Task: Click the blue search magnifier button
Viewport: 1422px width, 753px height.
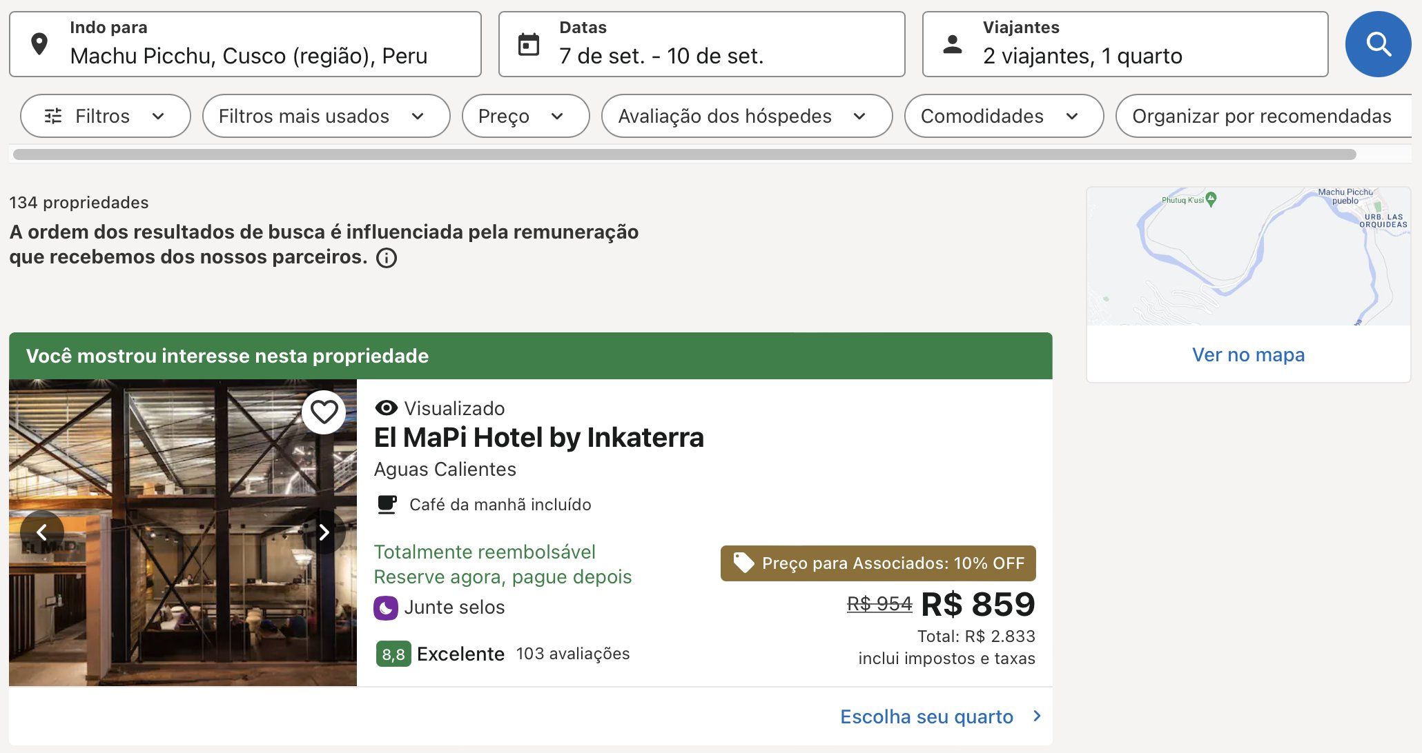Action: coord(1378,44)
